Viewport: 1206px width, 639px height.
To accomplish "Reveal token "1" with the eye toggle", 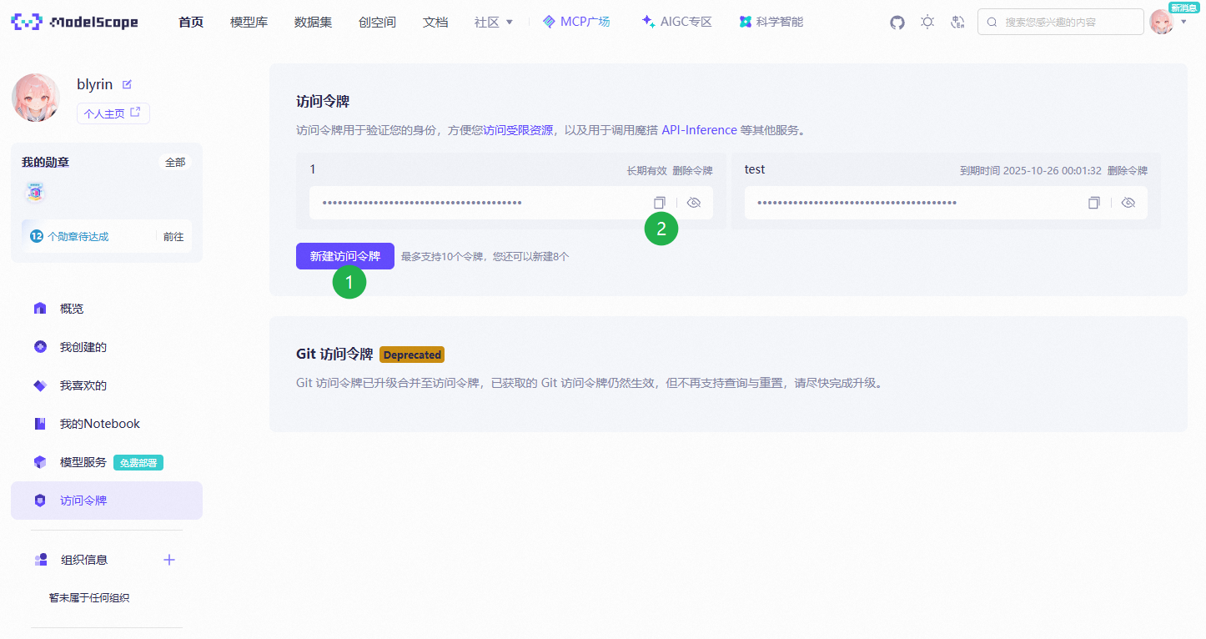I will (692, 202).
